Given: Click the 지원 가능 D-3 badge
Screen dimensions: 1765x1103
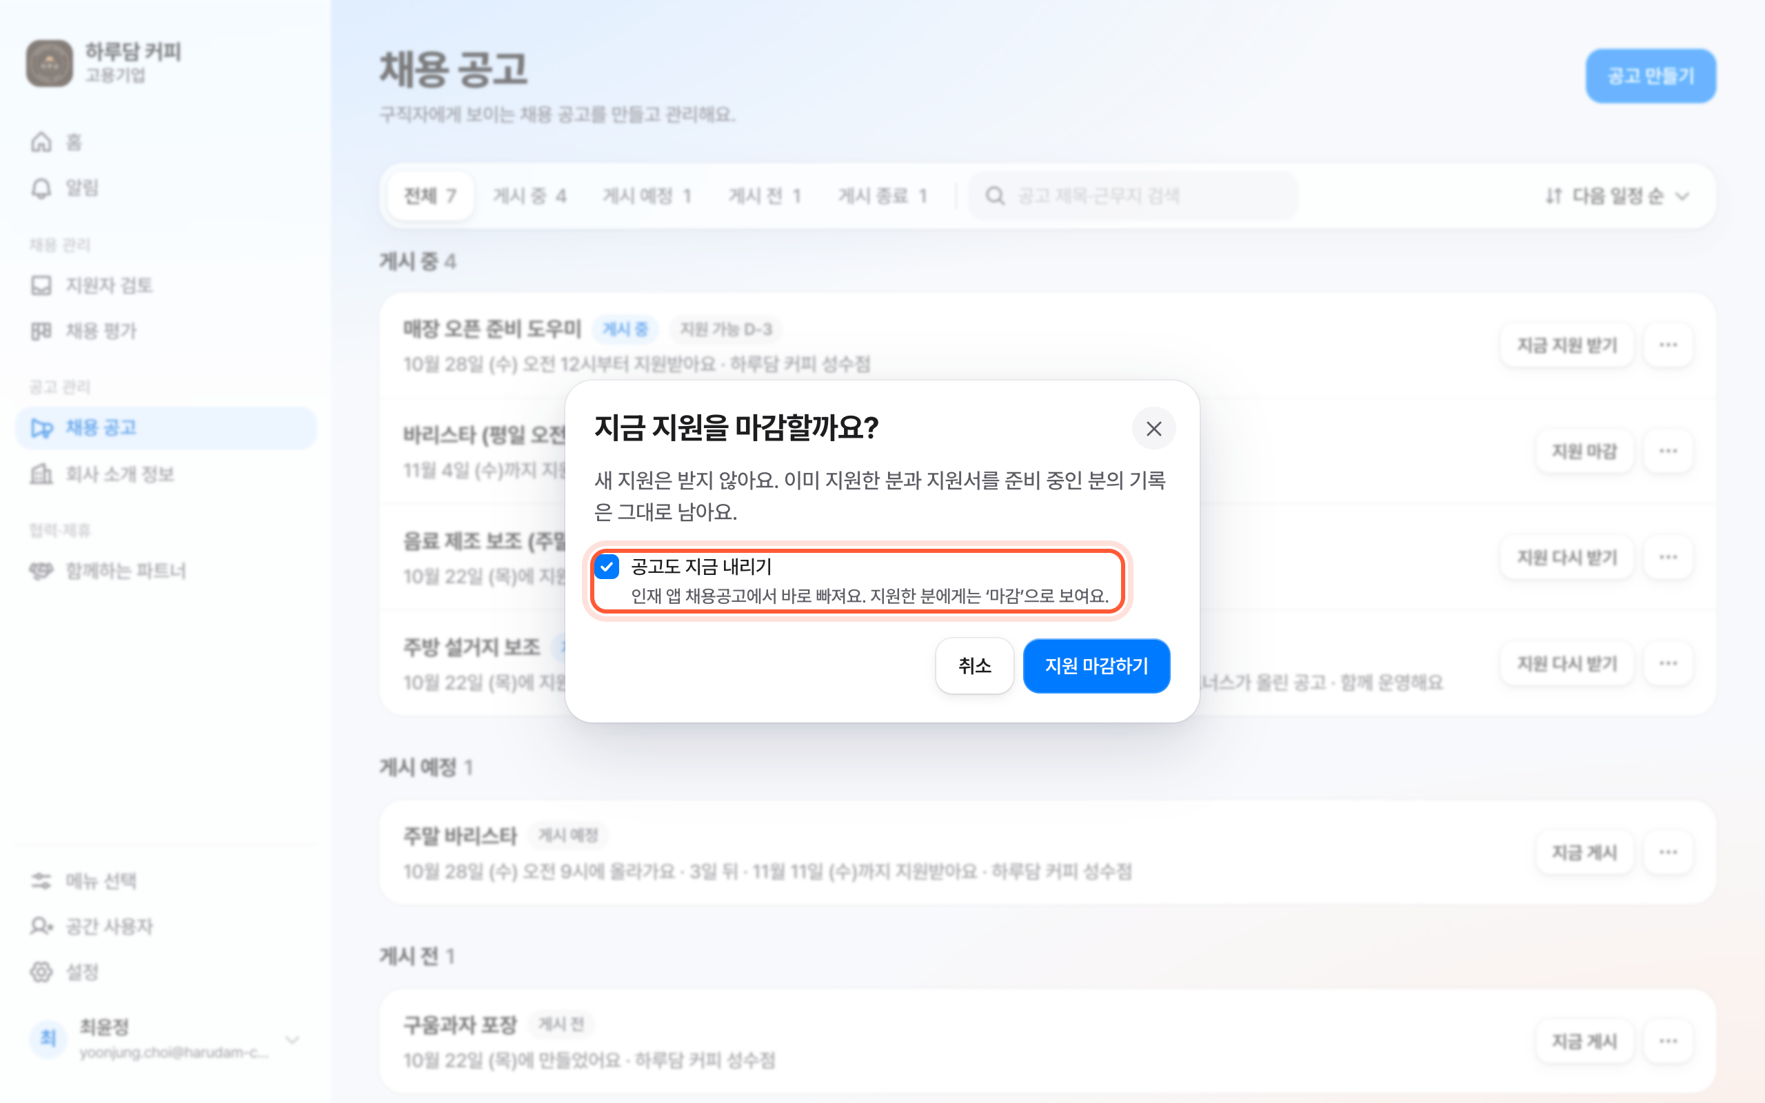Looking at the screenshot, I should pos(726,330).
